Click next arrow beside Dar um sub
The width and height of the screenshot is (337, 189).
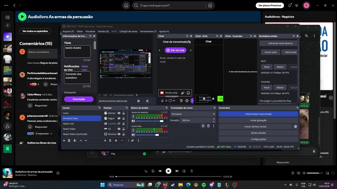pyautogui.click(x=191, y=50)
